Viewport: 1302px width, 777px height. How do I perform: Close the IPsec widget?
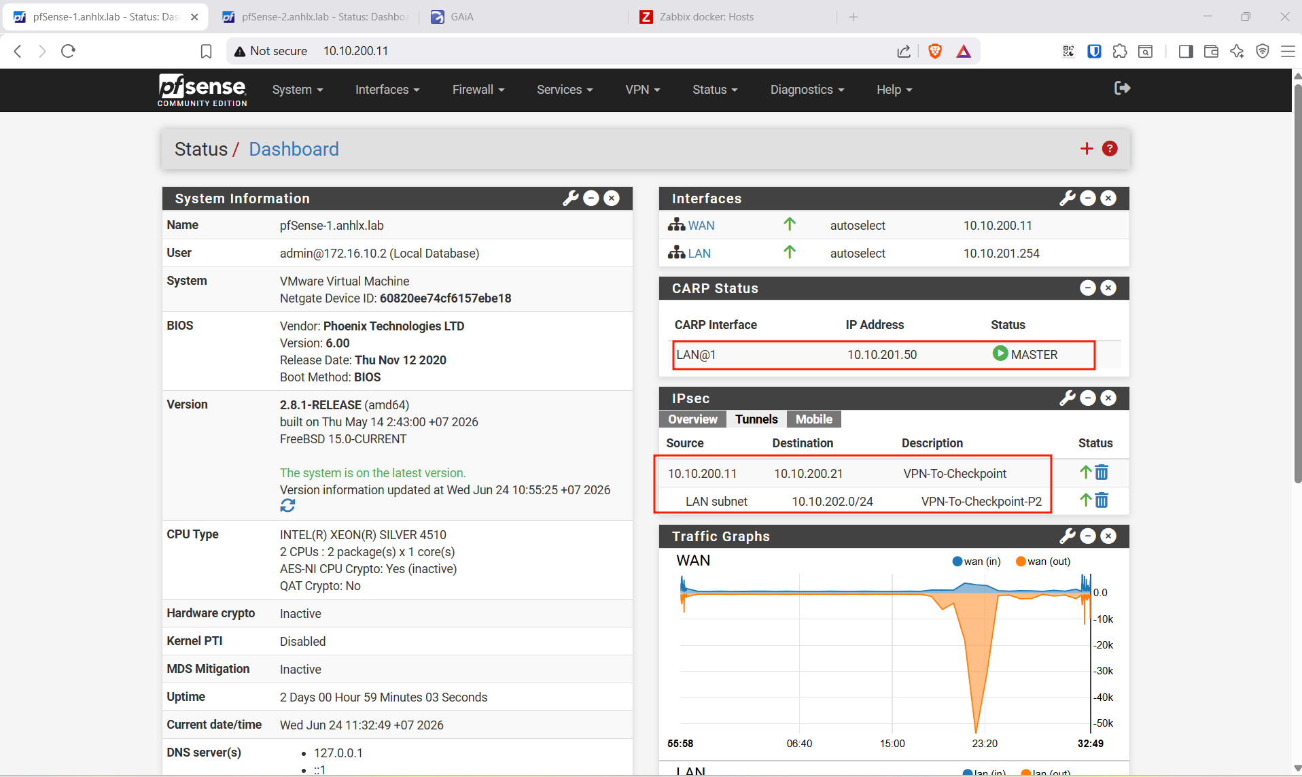pos(1108,398)
